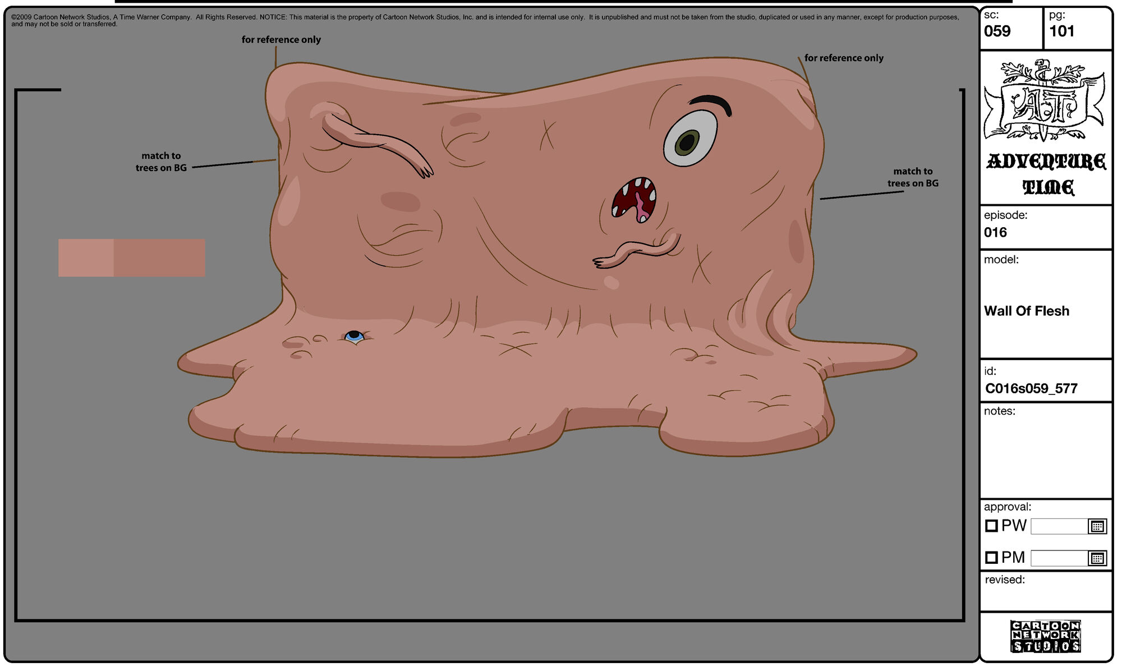Check the PM approval checkbox
The height and width of the screenshot is (671, 1122).
coord(991,557)
